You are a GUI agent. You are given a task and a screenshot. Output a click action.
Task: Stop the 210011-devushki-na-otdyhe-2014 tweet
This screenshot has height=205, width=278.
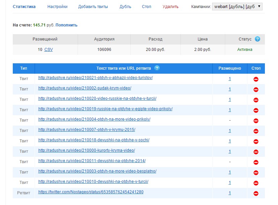[x=256, y=162]
